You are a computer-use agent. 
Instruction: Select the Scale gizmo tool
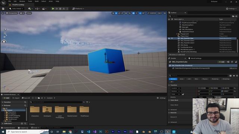tap(122, 13)
